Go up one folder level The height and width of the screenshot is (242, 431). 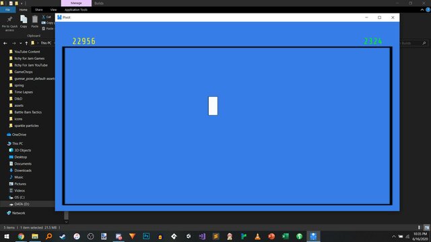click(x=26, y=43)
